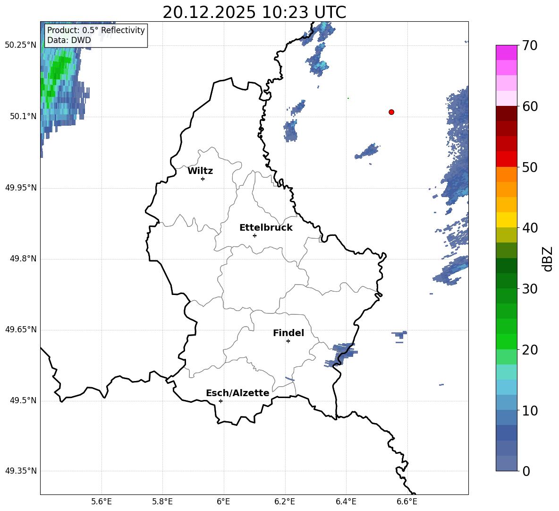Select the Esch/Alzette map label

(238, 393)
